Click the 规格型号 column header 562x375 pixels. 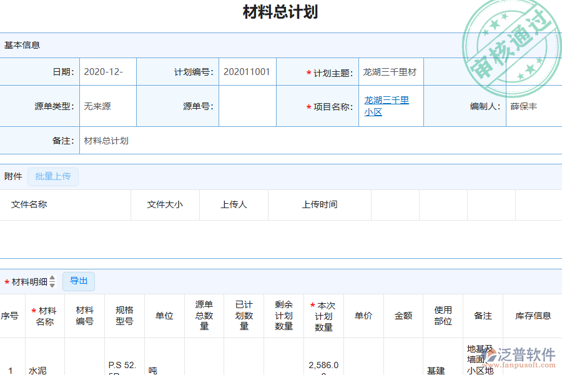(124, 316)
